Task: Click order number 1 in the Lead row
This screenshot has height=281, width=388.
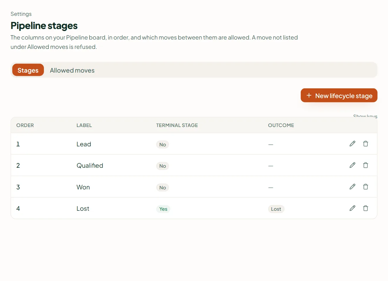Action: 18,144
